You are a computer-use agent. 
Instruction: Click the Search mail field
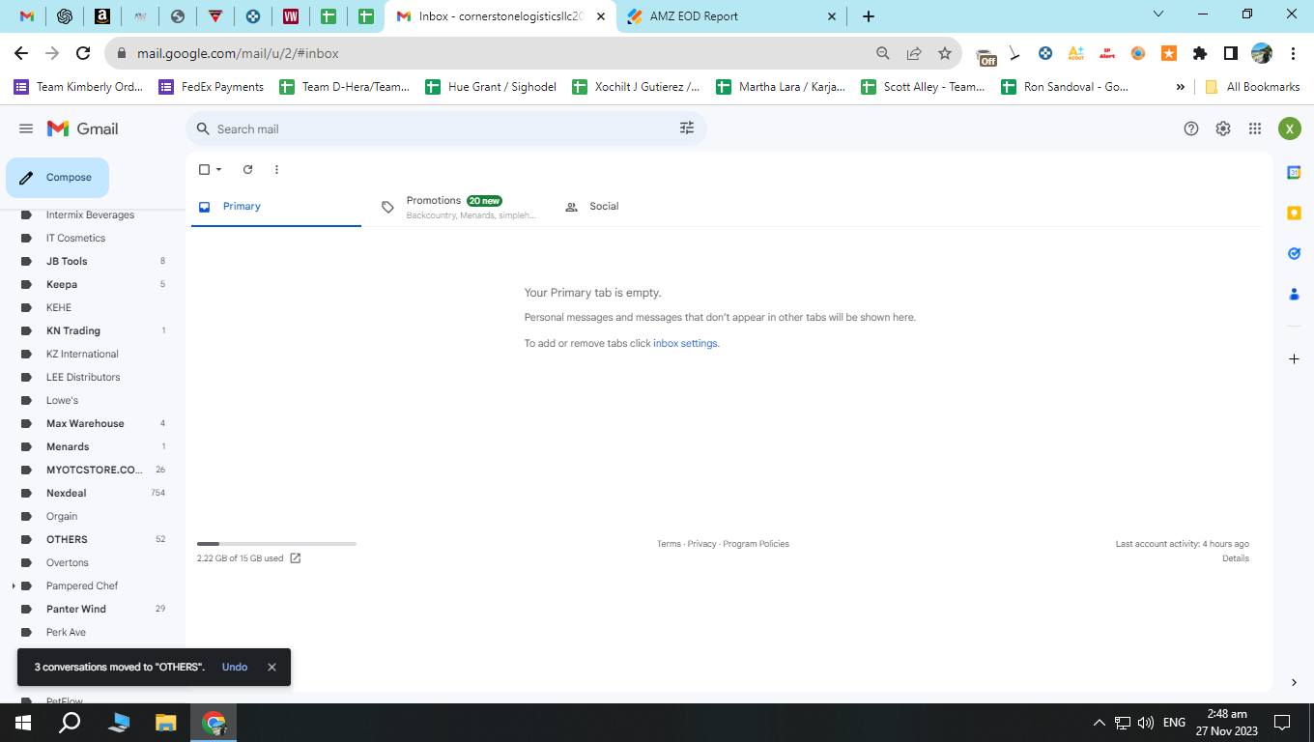[444, 128]
